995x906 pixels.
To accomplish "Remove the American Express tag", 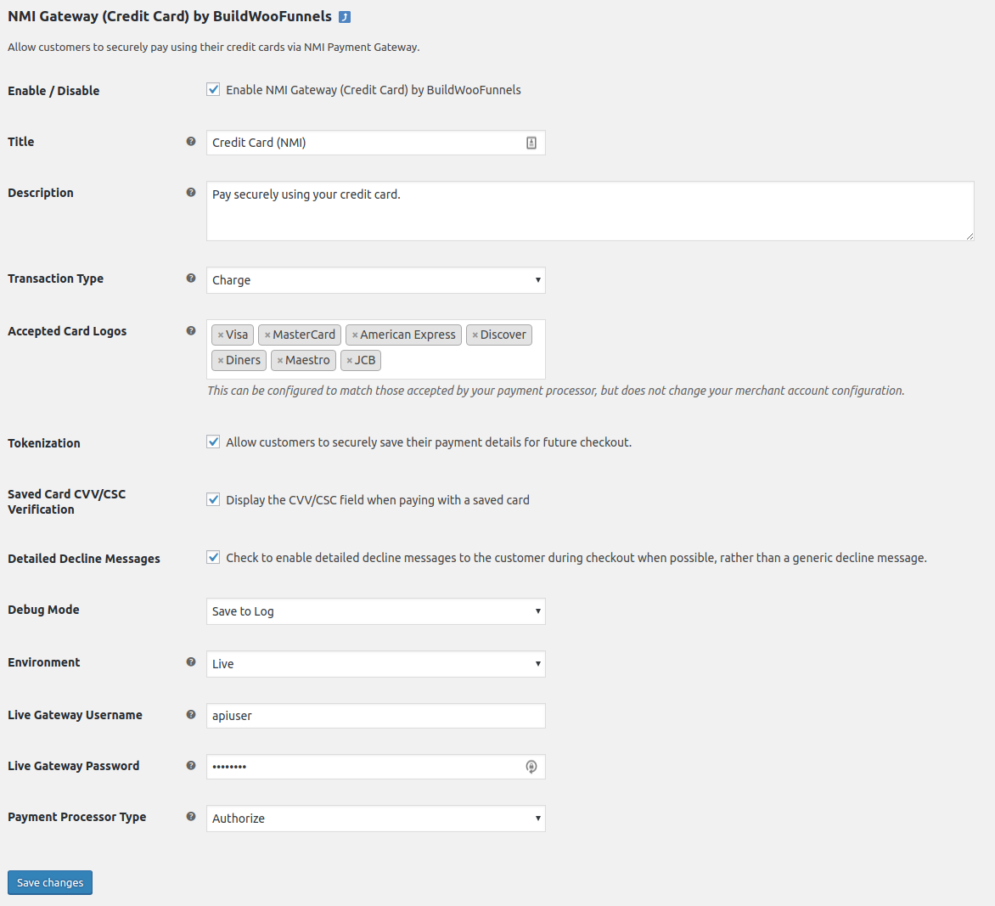I will pos(355,335).
